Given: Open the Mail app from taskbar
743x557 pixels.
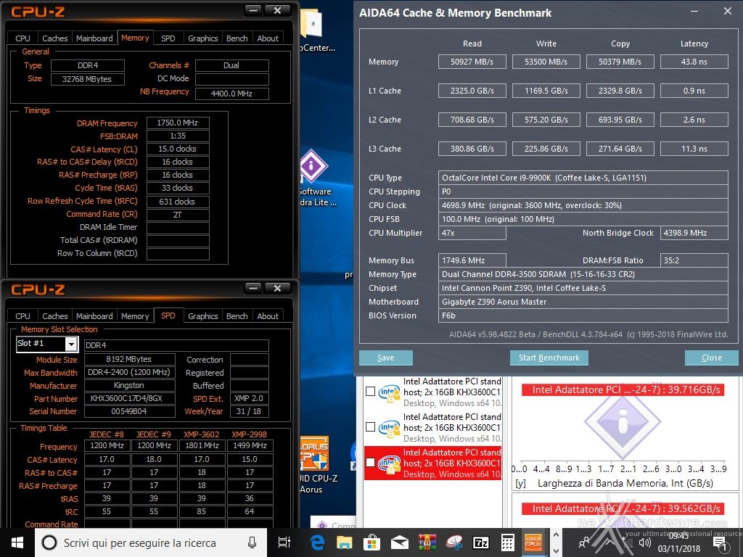Looking at the screenshot, I should pyautogui.click(x=400, y=542).
